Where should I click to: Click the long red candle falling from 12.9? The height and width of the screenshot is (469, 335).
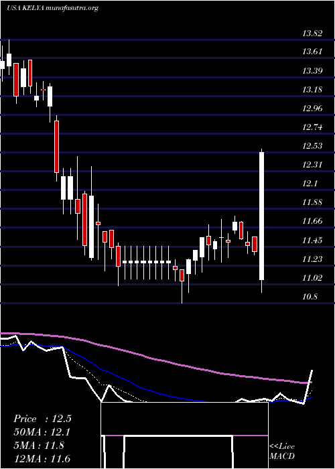coord(56,147)
